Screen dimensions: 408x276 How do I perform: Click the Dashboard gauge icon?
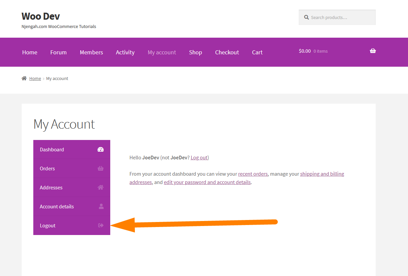(x=101, y=149)
